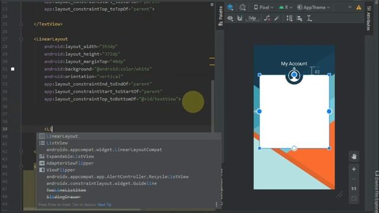This screenshot has width=379, height=213.
Task: Open the Align tool icon
Action: (300, 18)
